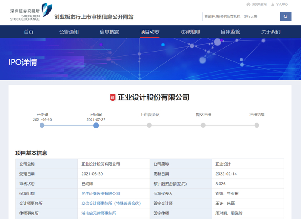Focus the IPO search input field
This screenshot has height=219, width=301.
241,16
